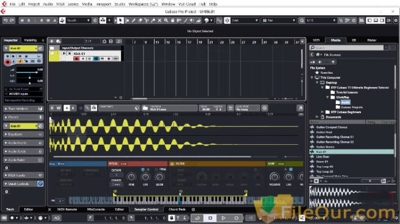This screenshot has height=224, width=400.
Task: Select the Audio folder in file browser
Action: pos(345,102)
